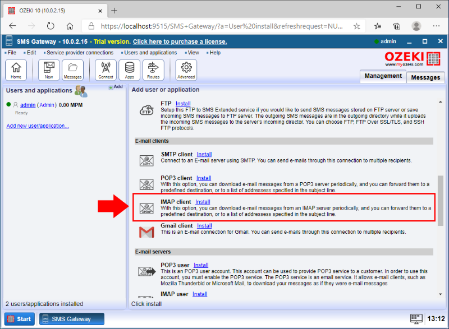Screen dimensions: 449x329
Task: Close the OZEKI 10 browser tab
Action: pos(100,11)
